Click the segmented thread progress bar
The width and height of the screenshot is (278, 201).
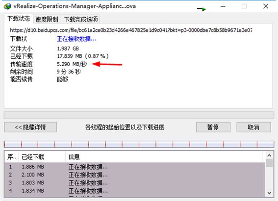[139, 144]
